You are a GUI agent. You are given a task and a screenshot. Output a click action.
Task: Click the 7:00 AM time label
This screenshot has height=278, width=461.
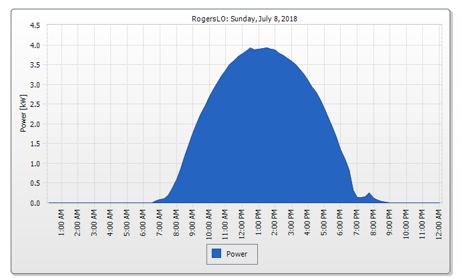pyautogui.click(x=160, y=223)
